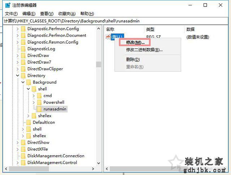Image resolution: width=231 pixels, height=175 pixels.
Task: Maximize the Registry Editor window
Action: tap(205, 5)
